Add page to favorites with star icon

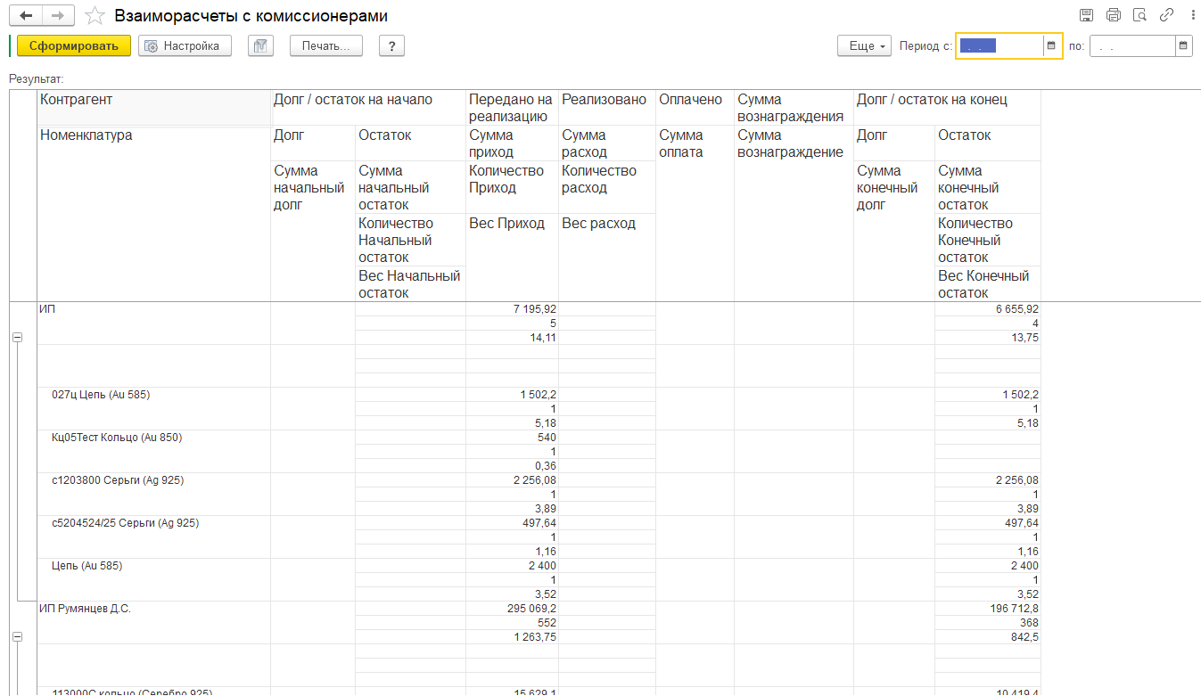click(x=95, y=16)
